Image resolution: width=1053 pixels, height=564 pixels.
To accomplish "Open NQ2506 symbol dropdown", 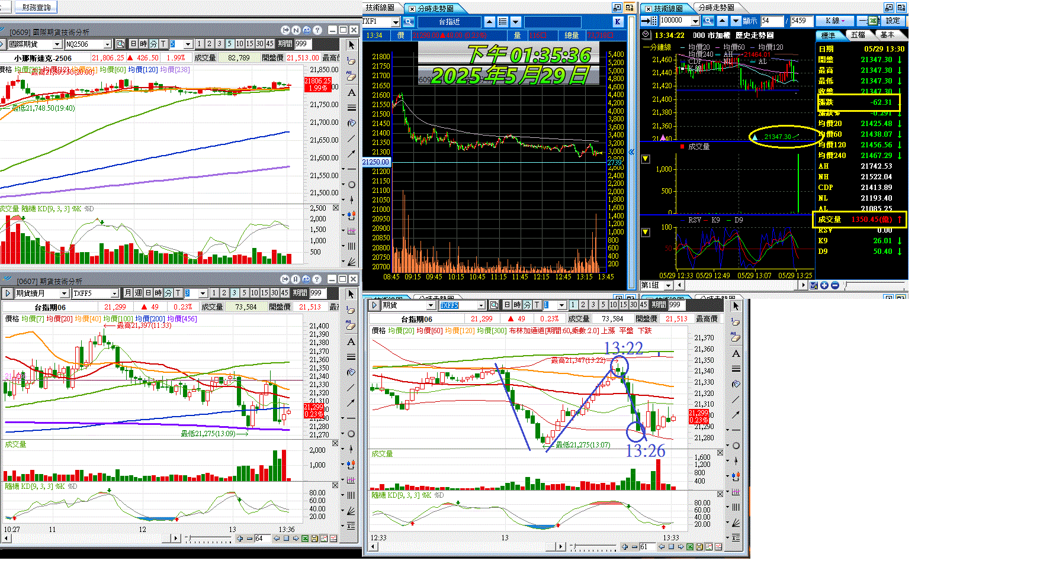I will tap(107, 44).
